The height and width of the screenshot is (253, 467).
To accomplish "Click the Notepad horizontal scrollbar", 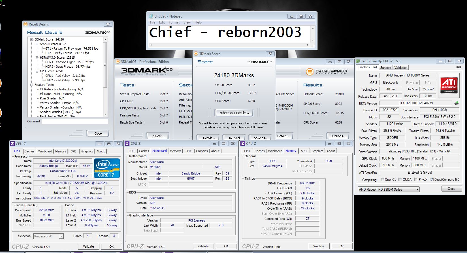I will tap(229, 45).
